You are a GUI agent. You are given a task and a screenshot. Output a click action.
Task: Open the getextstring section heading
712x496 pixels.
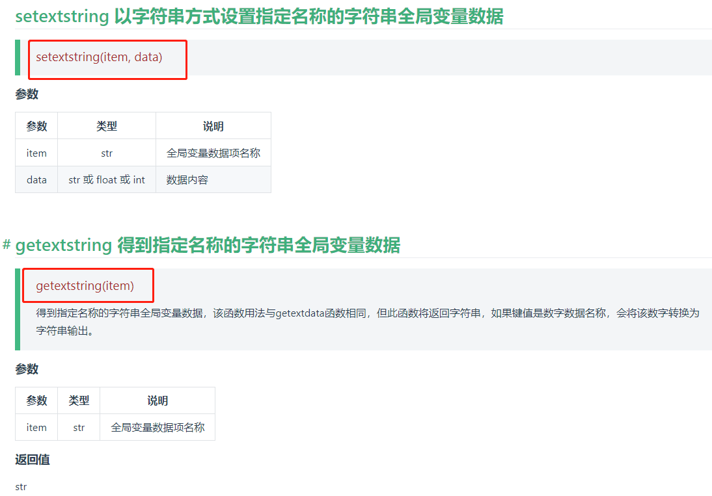pyautogui.click(x=208, y=245)
